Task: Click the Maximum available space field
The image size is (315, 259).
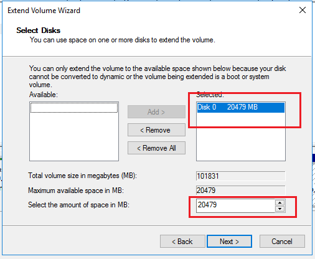Action: point(241,191)
